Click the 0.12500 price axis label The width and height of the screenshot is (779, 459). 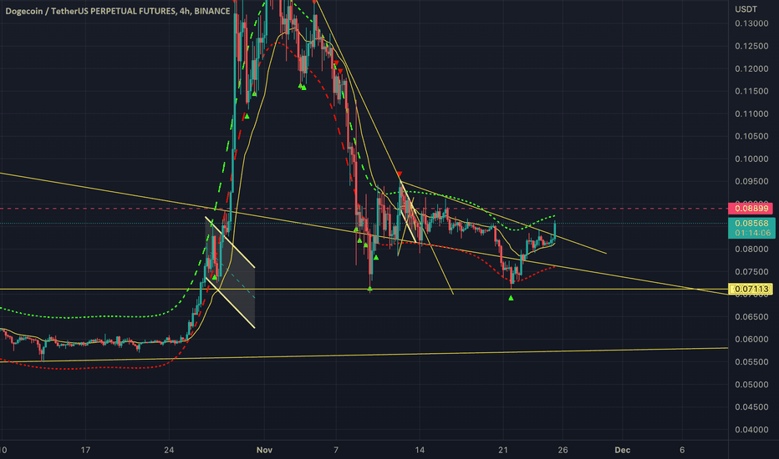click(751, 46)
